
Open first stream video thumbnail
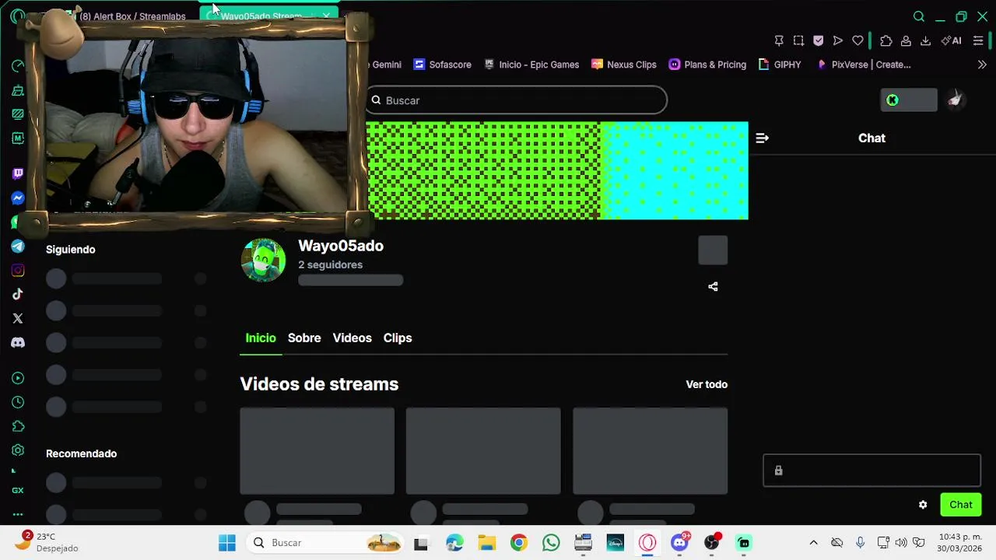click(317, 451)
